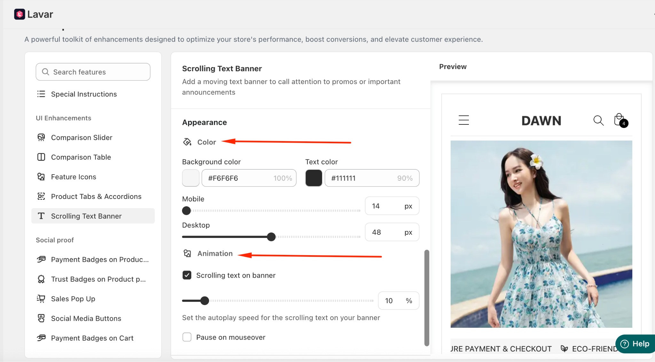This screenshot has height=362, width=655.
Task: Open Payment Badges on Cart
Action: click(92, 338)
